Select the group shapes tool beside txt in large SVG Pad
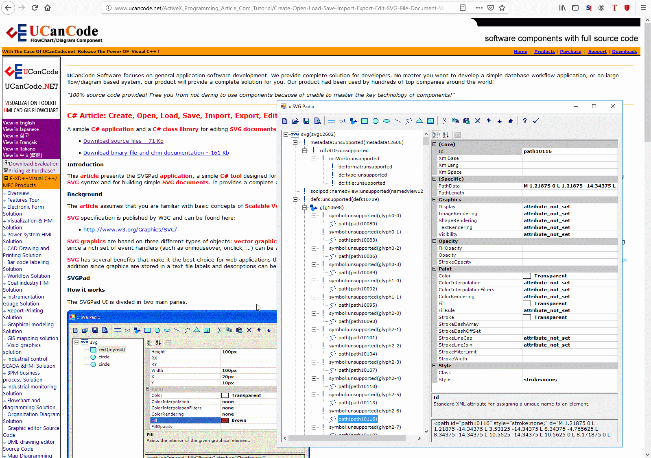Screen dimensions: 651x458 click(x=354, y=121)
